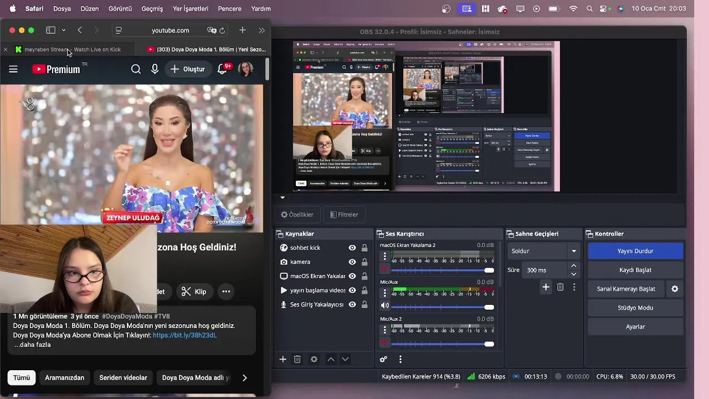
Task: Open macOS Ekran Yakalama 2 options dots
Action: pos(384,256)
